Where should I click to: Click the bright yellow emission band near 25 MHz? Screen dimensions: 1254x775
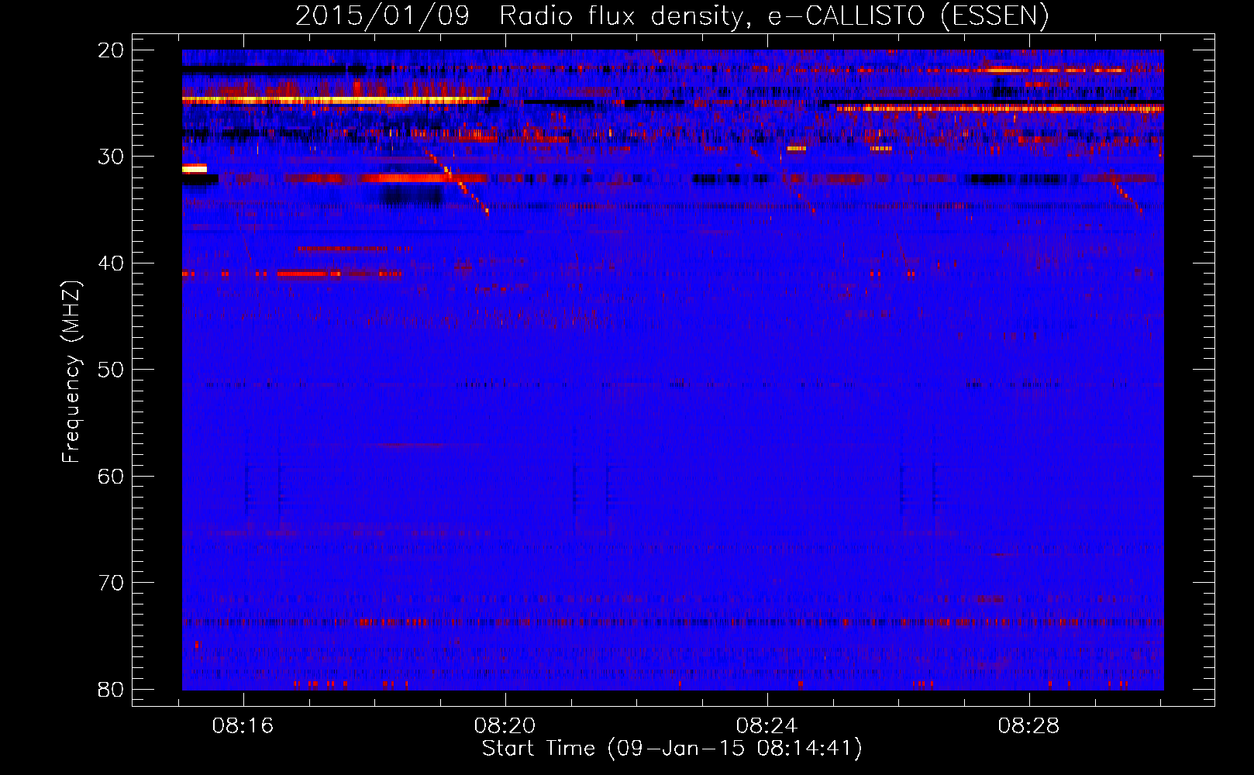[335, 100]
